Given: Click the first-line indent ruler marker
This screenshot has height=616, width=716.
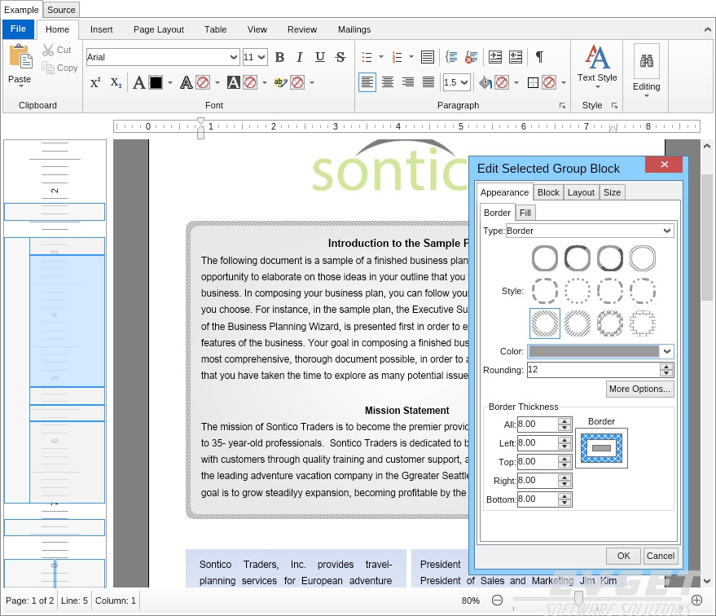Looking at the screenshot, I should click(200, 121).
